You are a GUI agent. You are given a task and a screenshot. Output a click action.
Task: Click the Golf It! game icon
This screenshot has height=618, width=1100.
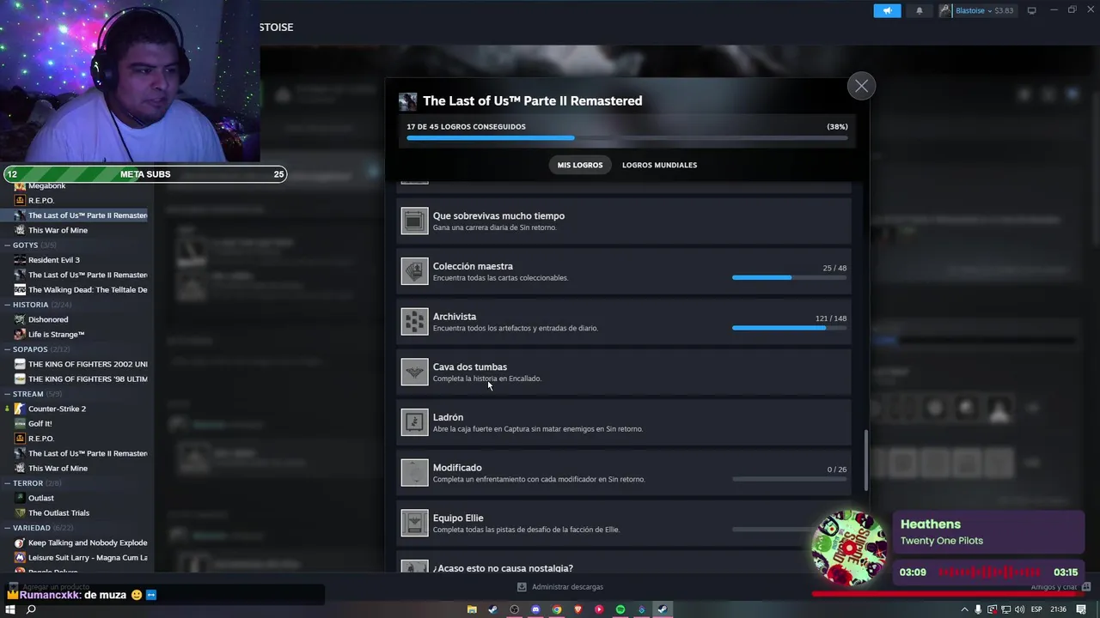point(20,423)
